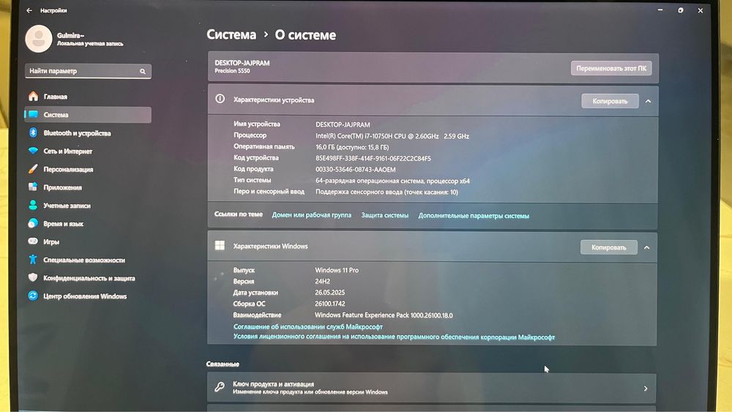Click the Windows Update refresh icon
Viewport: 732px width, 412px height.
click(33, 296)
